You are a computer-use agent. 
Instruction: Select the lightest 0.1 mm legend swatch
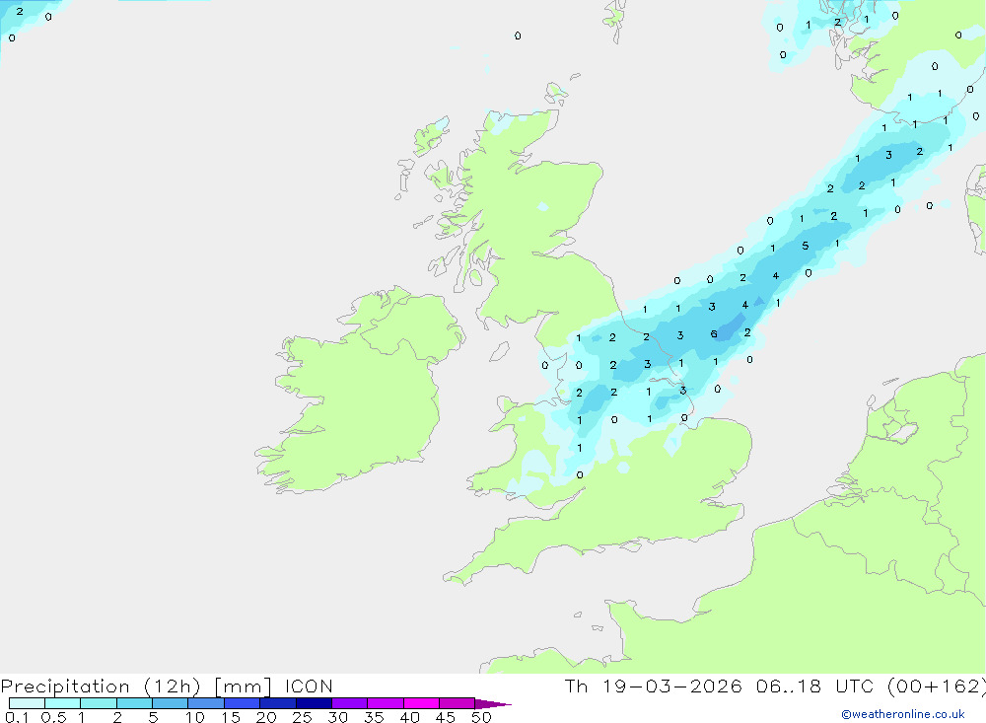(x=27, y=703)
